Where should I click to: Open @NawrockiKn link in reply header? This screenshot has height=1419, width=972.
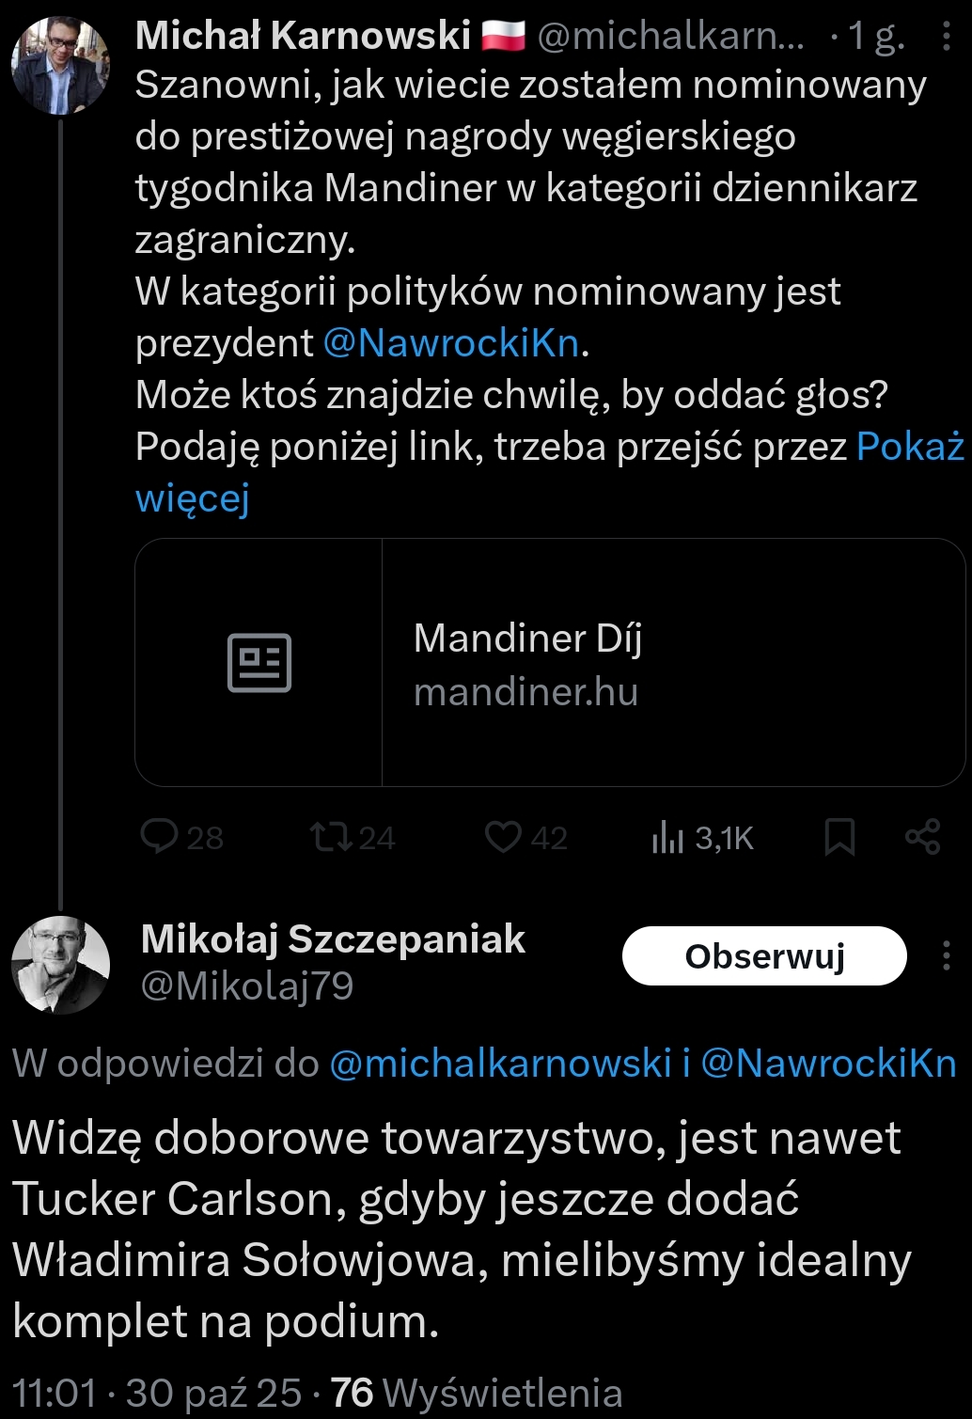click(828, 1063)
